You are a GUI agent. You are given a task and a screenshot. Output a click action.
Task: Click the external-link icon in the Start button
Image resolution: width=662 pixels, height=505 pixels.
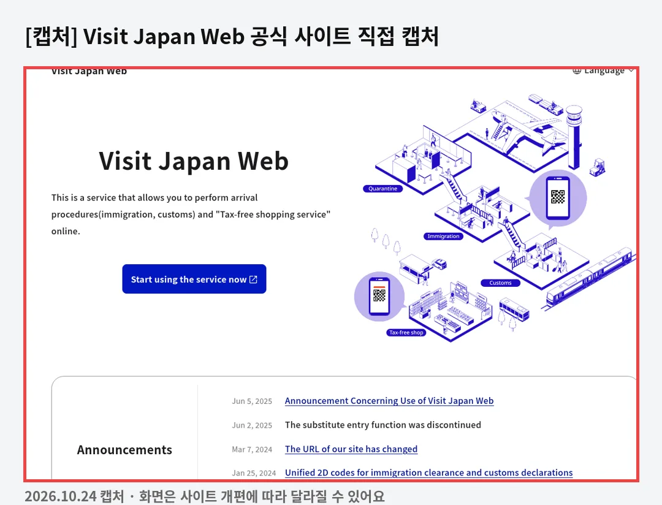(x=253, y=279)
